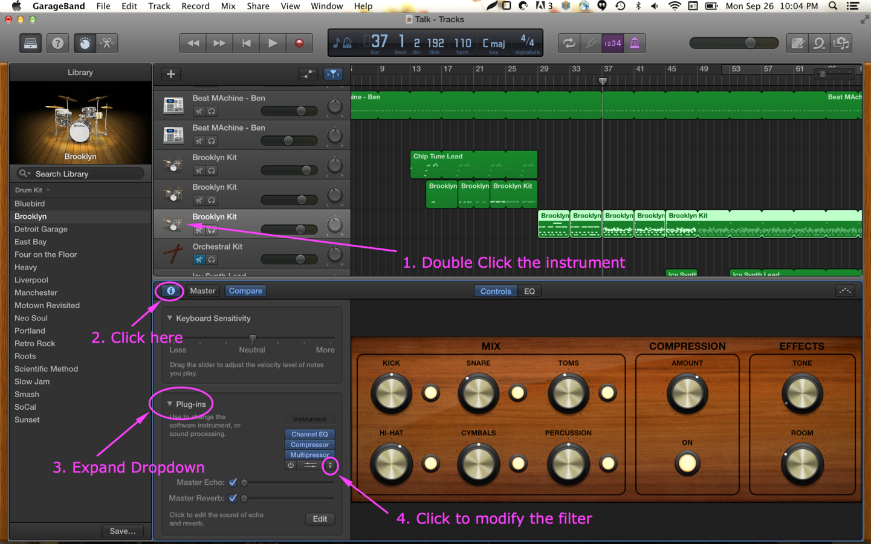
Task: Open the Share menu
Action: click(x=258, y=6)
